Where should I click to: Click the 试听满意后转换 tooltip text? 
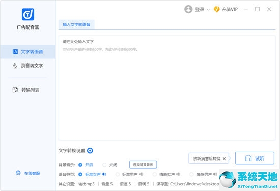click(x=207, y=158)
